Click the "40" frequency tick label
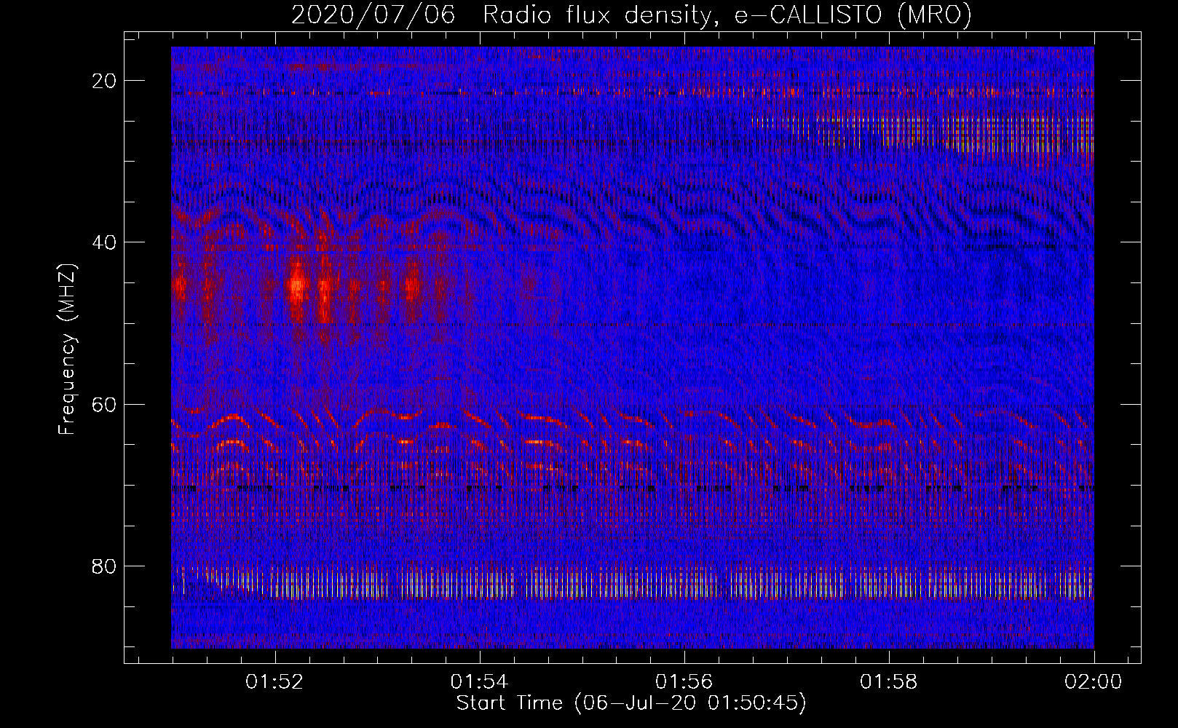The image size is (1178, 728). 105,242
